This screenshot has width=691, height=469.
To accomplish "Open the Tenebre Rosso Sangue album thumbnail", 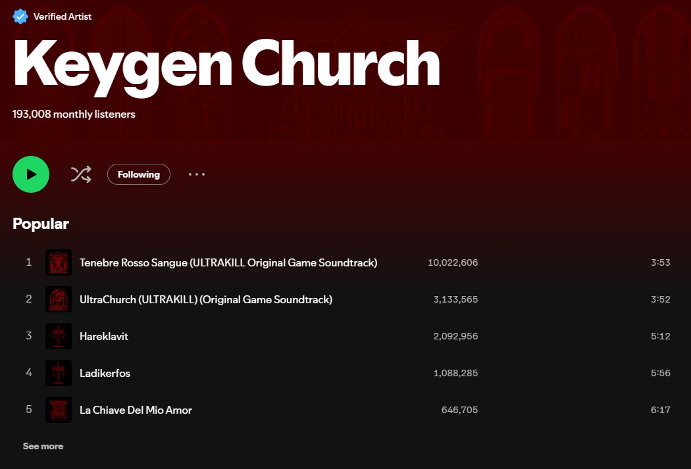I will 59,262.
